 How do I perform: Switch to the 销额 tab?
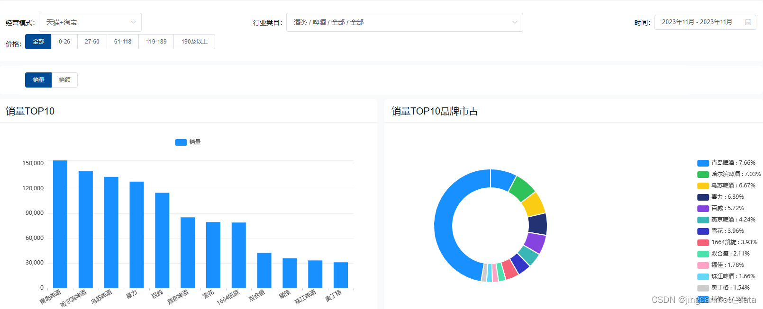(64, 80)
